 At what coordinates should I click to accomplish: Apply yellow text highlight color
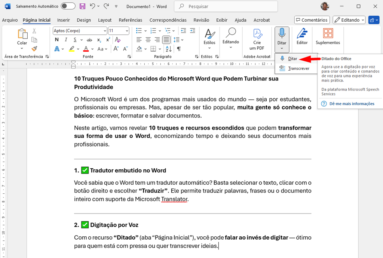[x=71, y=49]
